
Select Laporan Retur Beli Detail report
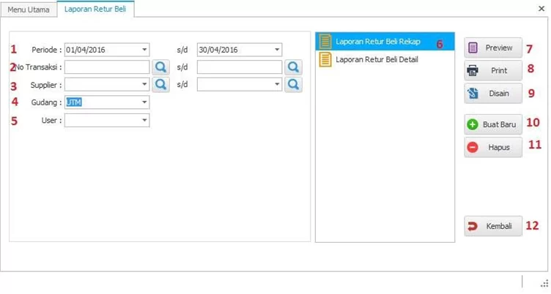tap(377, 59)
